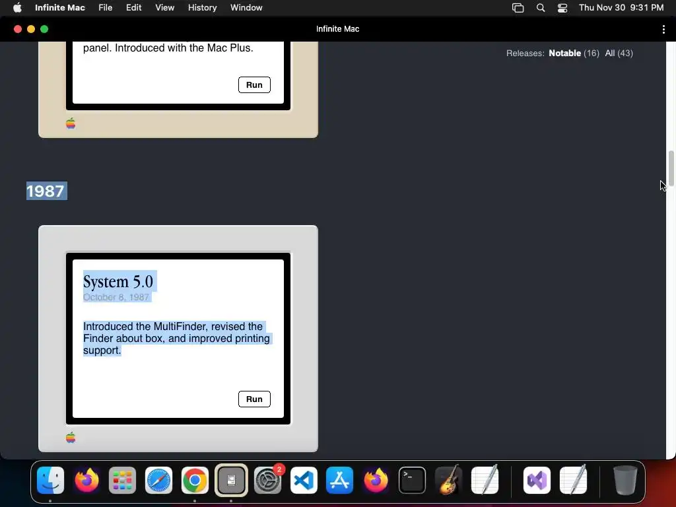676x507 pixels.
Task: Open Launchpad in the dock
Action: (x=122, y=480)
